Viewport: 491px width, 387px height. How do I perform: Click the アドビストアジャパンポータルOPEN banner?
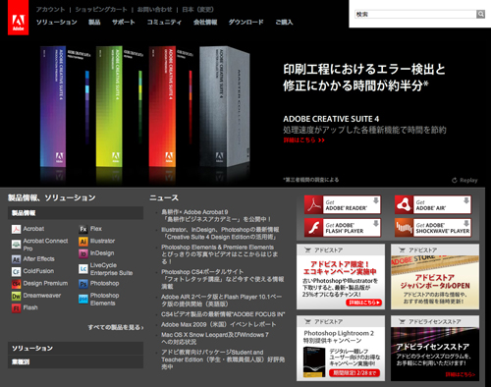(x=435, y=277)
